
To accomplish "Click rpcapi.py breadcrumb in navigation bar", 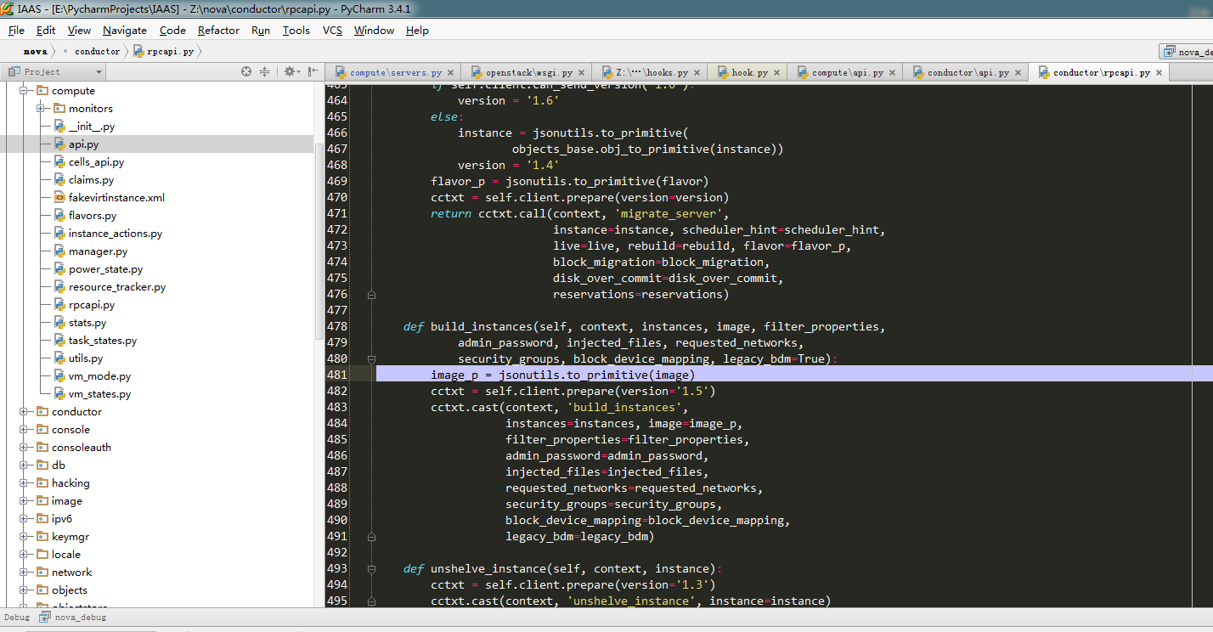I will (163, 51).
